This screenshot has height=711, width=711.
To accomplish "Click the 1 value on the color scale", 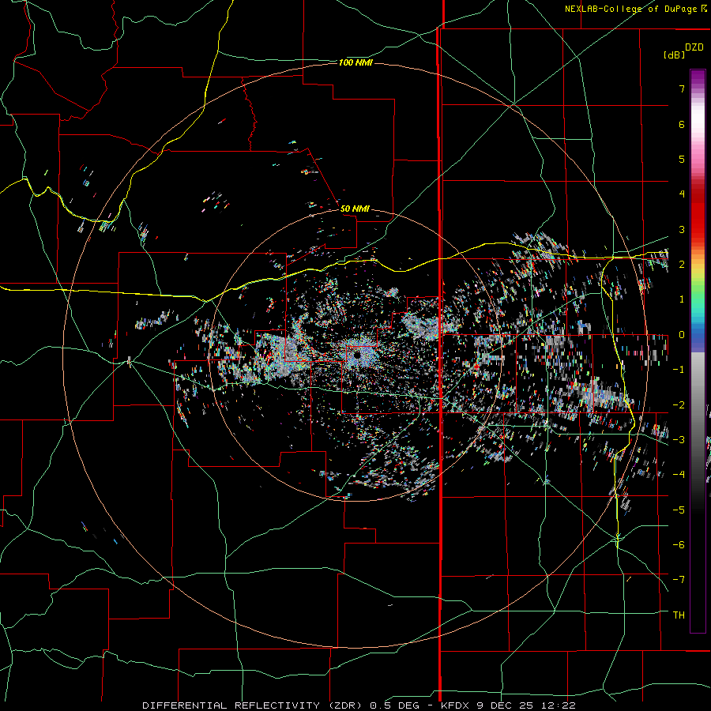I will point(682,299).
